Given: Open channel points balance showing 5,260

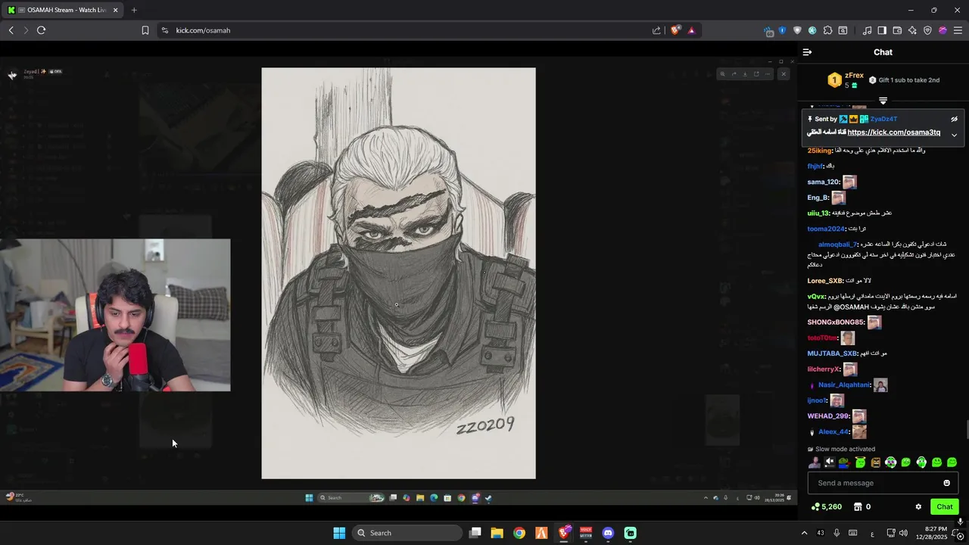Looking at the screenshot, I should [826, 507].
